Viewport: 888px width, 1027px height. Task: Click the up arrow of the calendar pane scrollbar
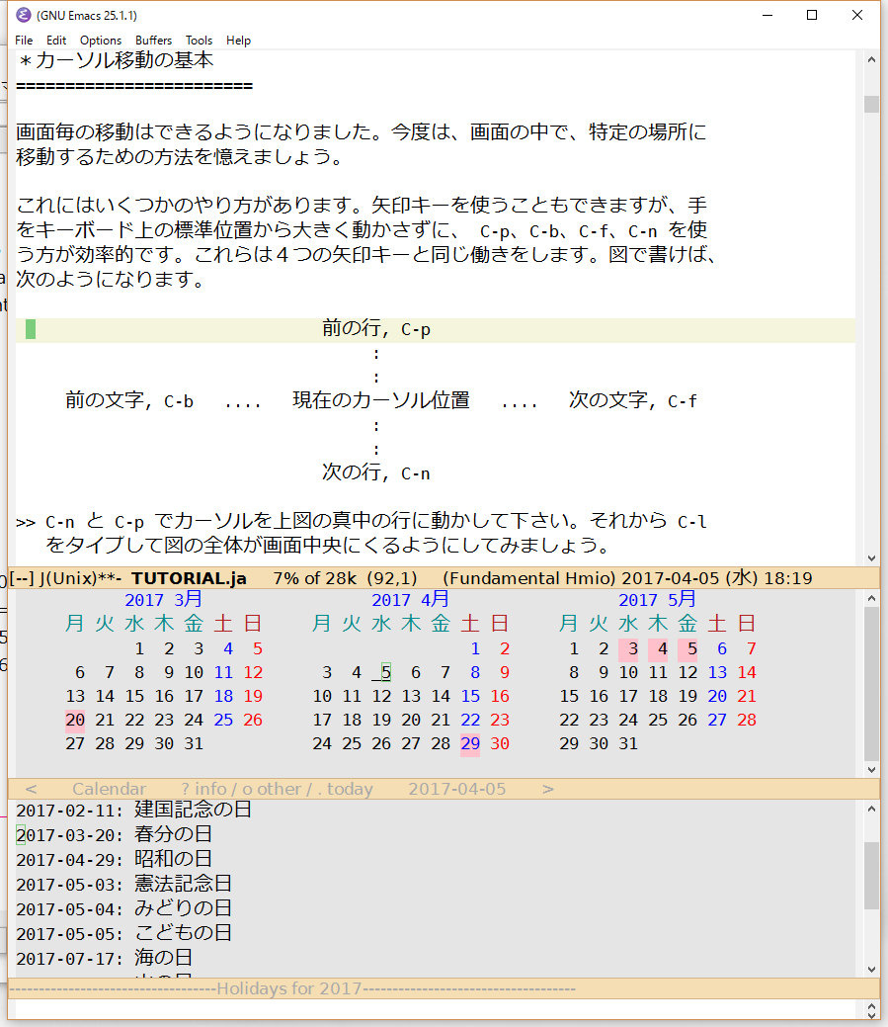click(871, 598)
